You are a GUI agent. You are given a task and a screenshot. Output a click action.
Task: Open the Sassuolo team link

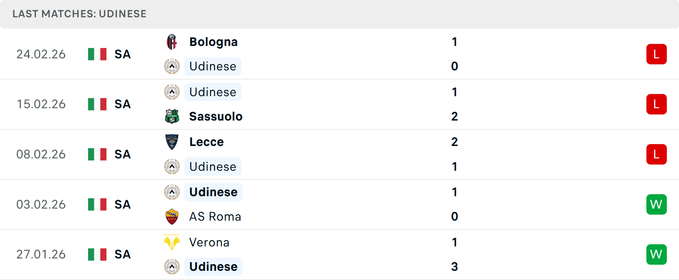(216, 116)
